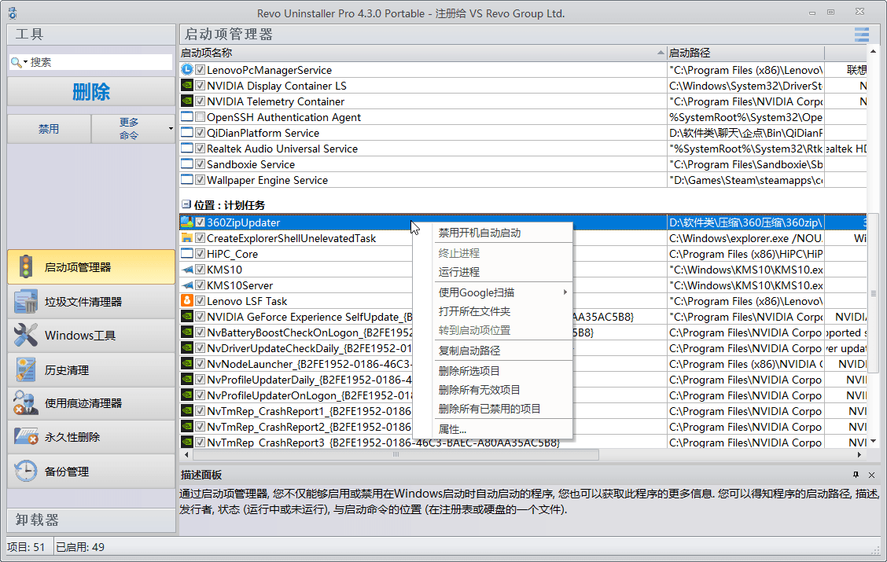Screen dimensions: 887x562
Task: Toggle the KMS10Server startup checkbox
Action: (200, 285)
